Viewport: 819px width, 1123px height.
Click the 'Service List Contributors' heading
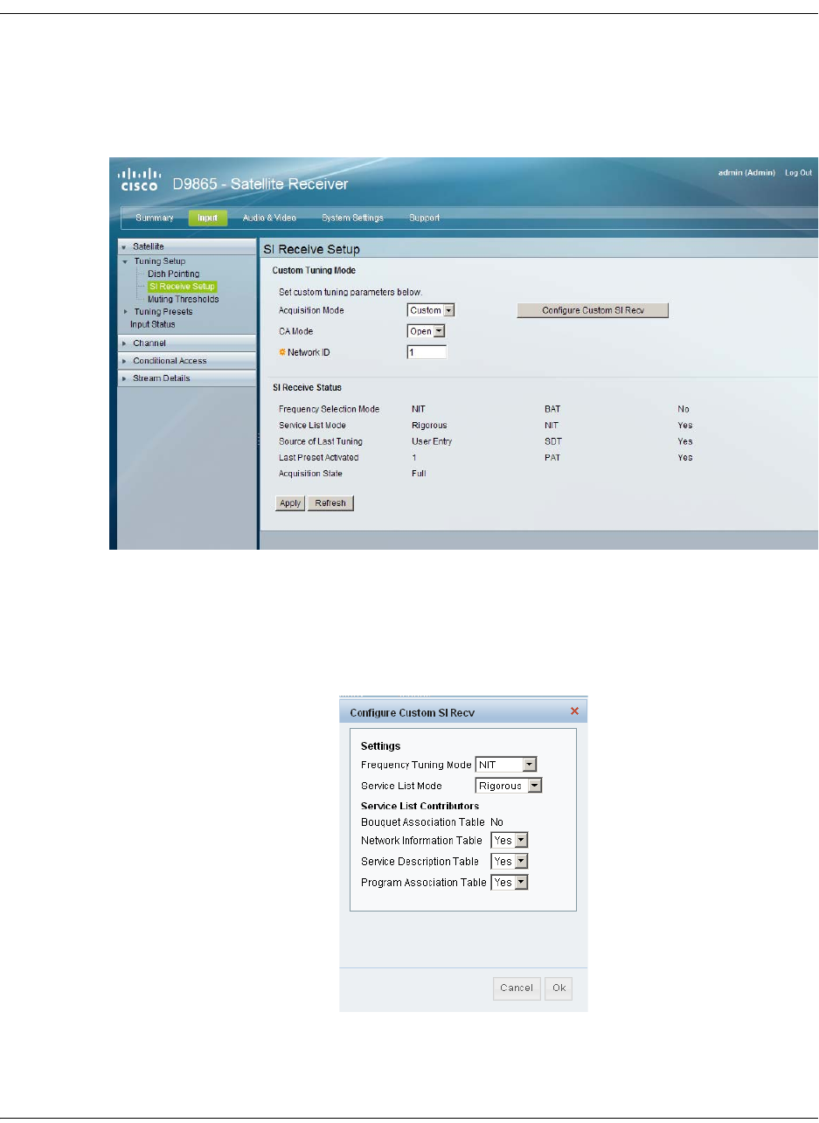(420, 806)
